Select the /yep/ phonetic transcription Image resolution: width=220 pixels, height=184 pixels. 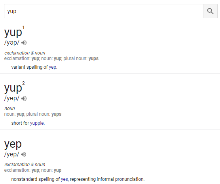11,154
